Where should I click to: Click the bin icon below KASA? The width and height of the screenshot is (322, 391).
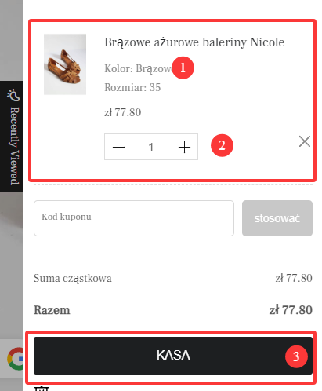coord(42,388)
